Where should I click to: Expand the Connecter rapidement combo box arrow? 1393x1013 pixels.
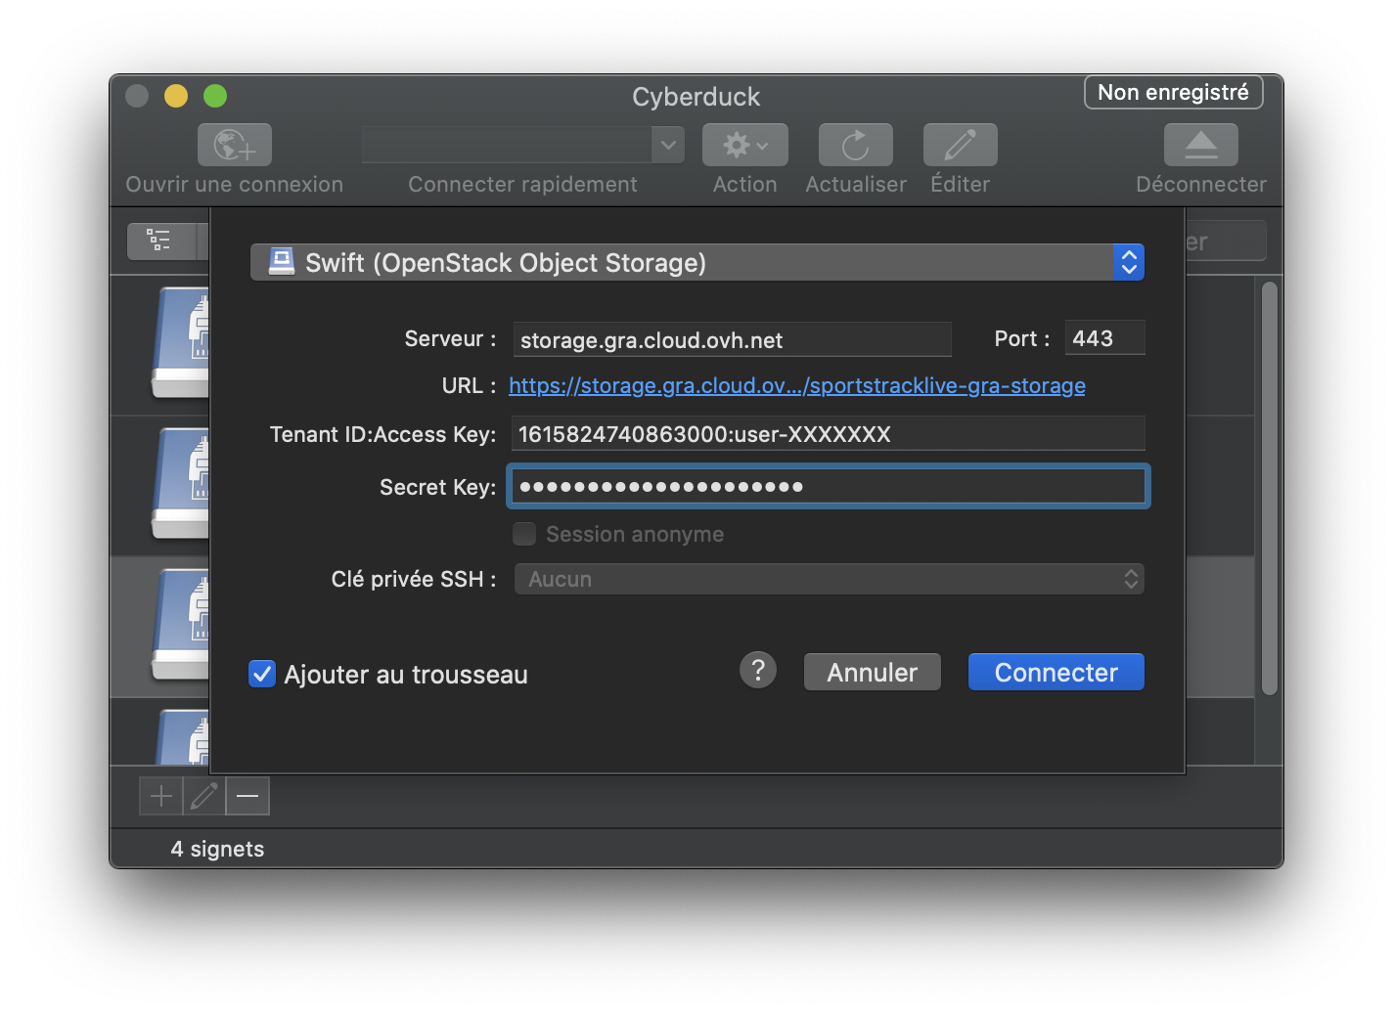point(668,146)
